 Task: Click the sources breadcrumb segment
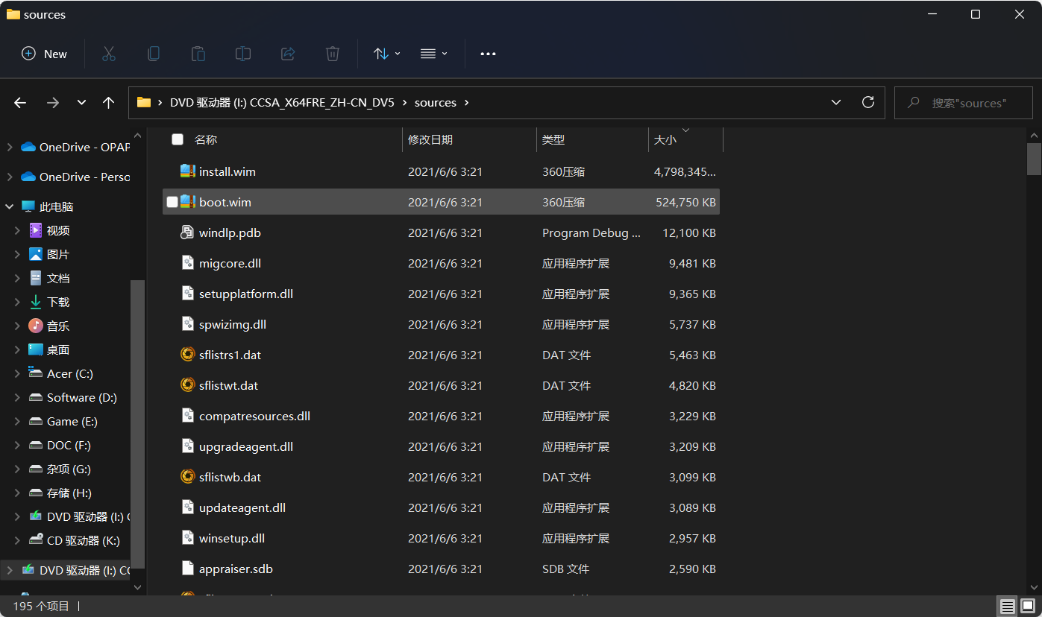pos(436,103)
